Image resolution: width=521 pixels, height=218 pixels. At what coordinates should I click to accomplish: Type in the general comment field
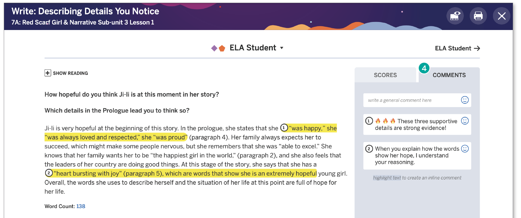412,100
